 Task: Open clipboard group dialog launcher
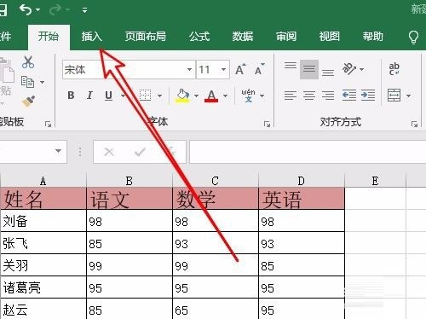pyautogui.click(x=48, y=124)
